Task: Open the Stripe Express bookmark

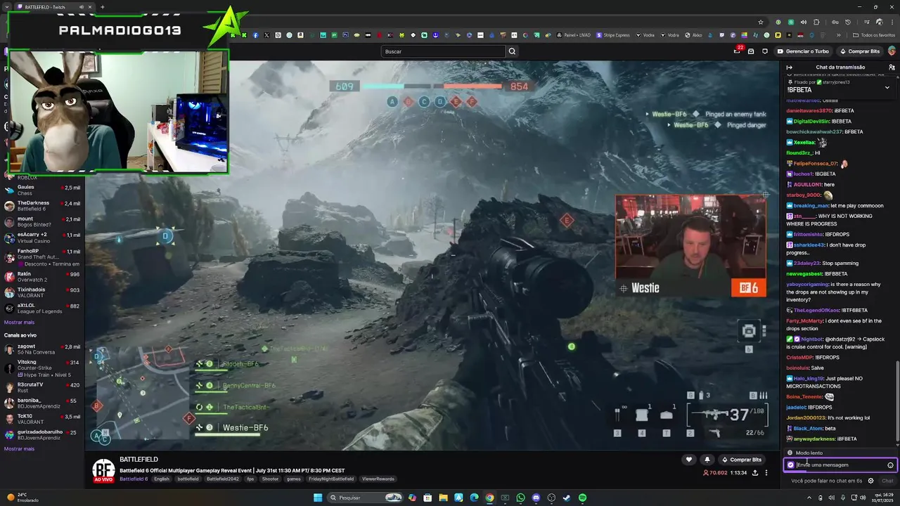Action: pos(613,35)
